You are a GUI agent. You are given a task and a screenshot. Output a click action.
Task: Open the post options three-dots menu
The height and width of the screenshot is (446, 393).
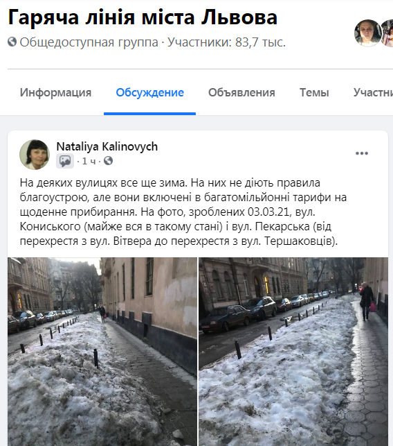(x=361, y=153)
